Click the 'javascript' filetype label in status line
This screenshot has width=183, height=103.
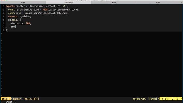(139, 99)
